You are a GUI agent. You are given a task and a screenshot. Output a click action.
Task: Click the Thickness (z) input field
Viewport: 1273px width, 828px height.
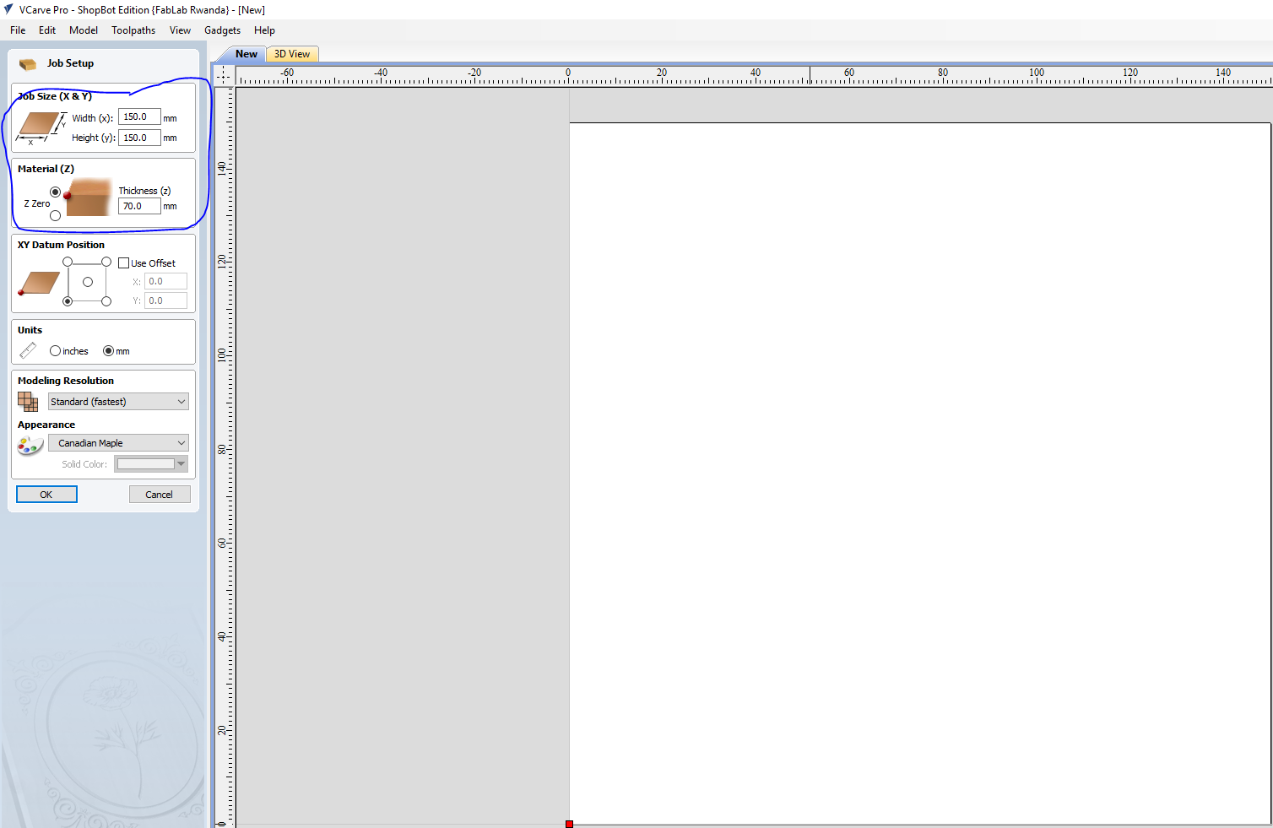(139, 206)
